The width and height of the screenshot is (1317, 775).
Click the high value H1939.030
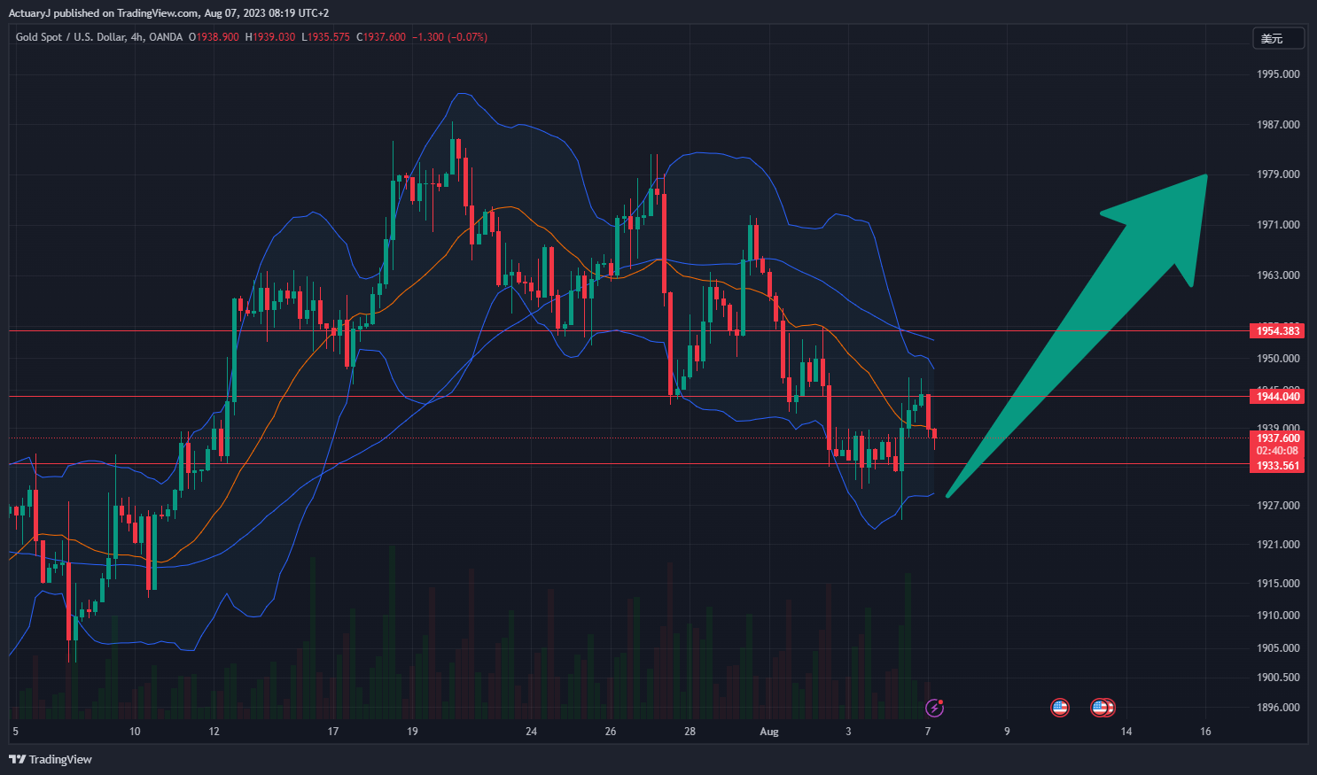(270, 37)
